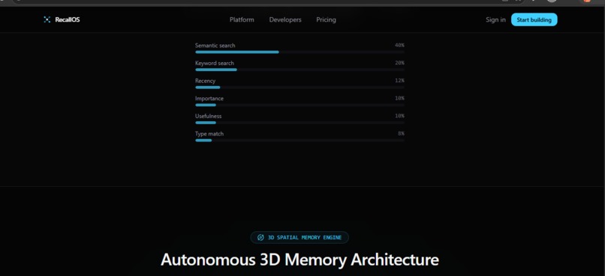The image size is (605, 276).
Task: Click the 20% value
Action: [x=399, y=63]
